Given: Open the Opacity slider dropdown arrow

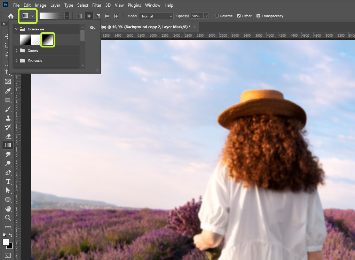Looking at the screenshot, I should pyautogui.click(x=206, y=16).
